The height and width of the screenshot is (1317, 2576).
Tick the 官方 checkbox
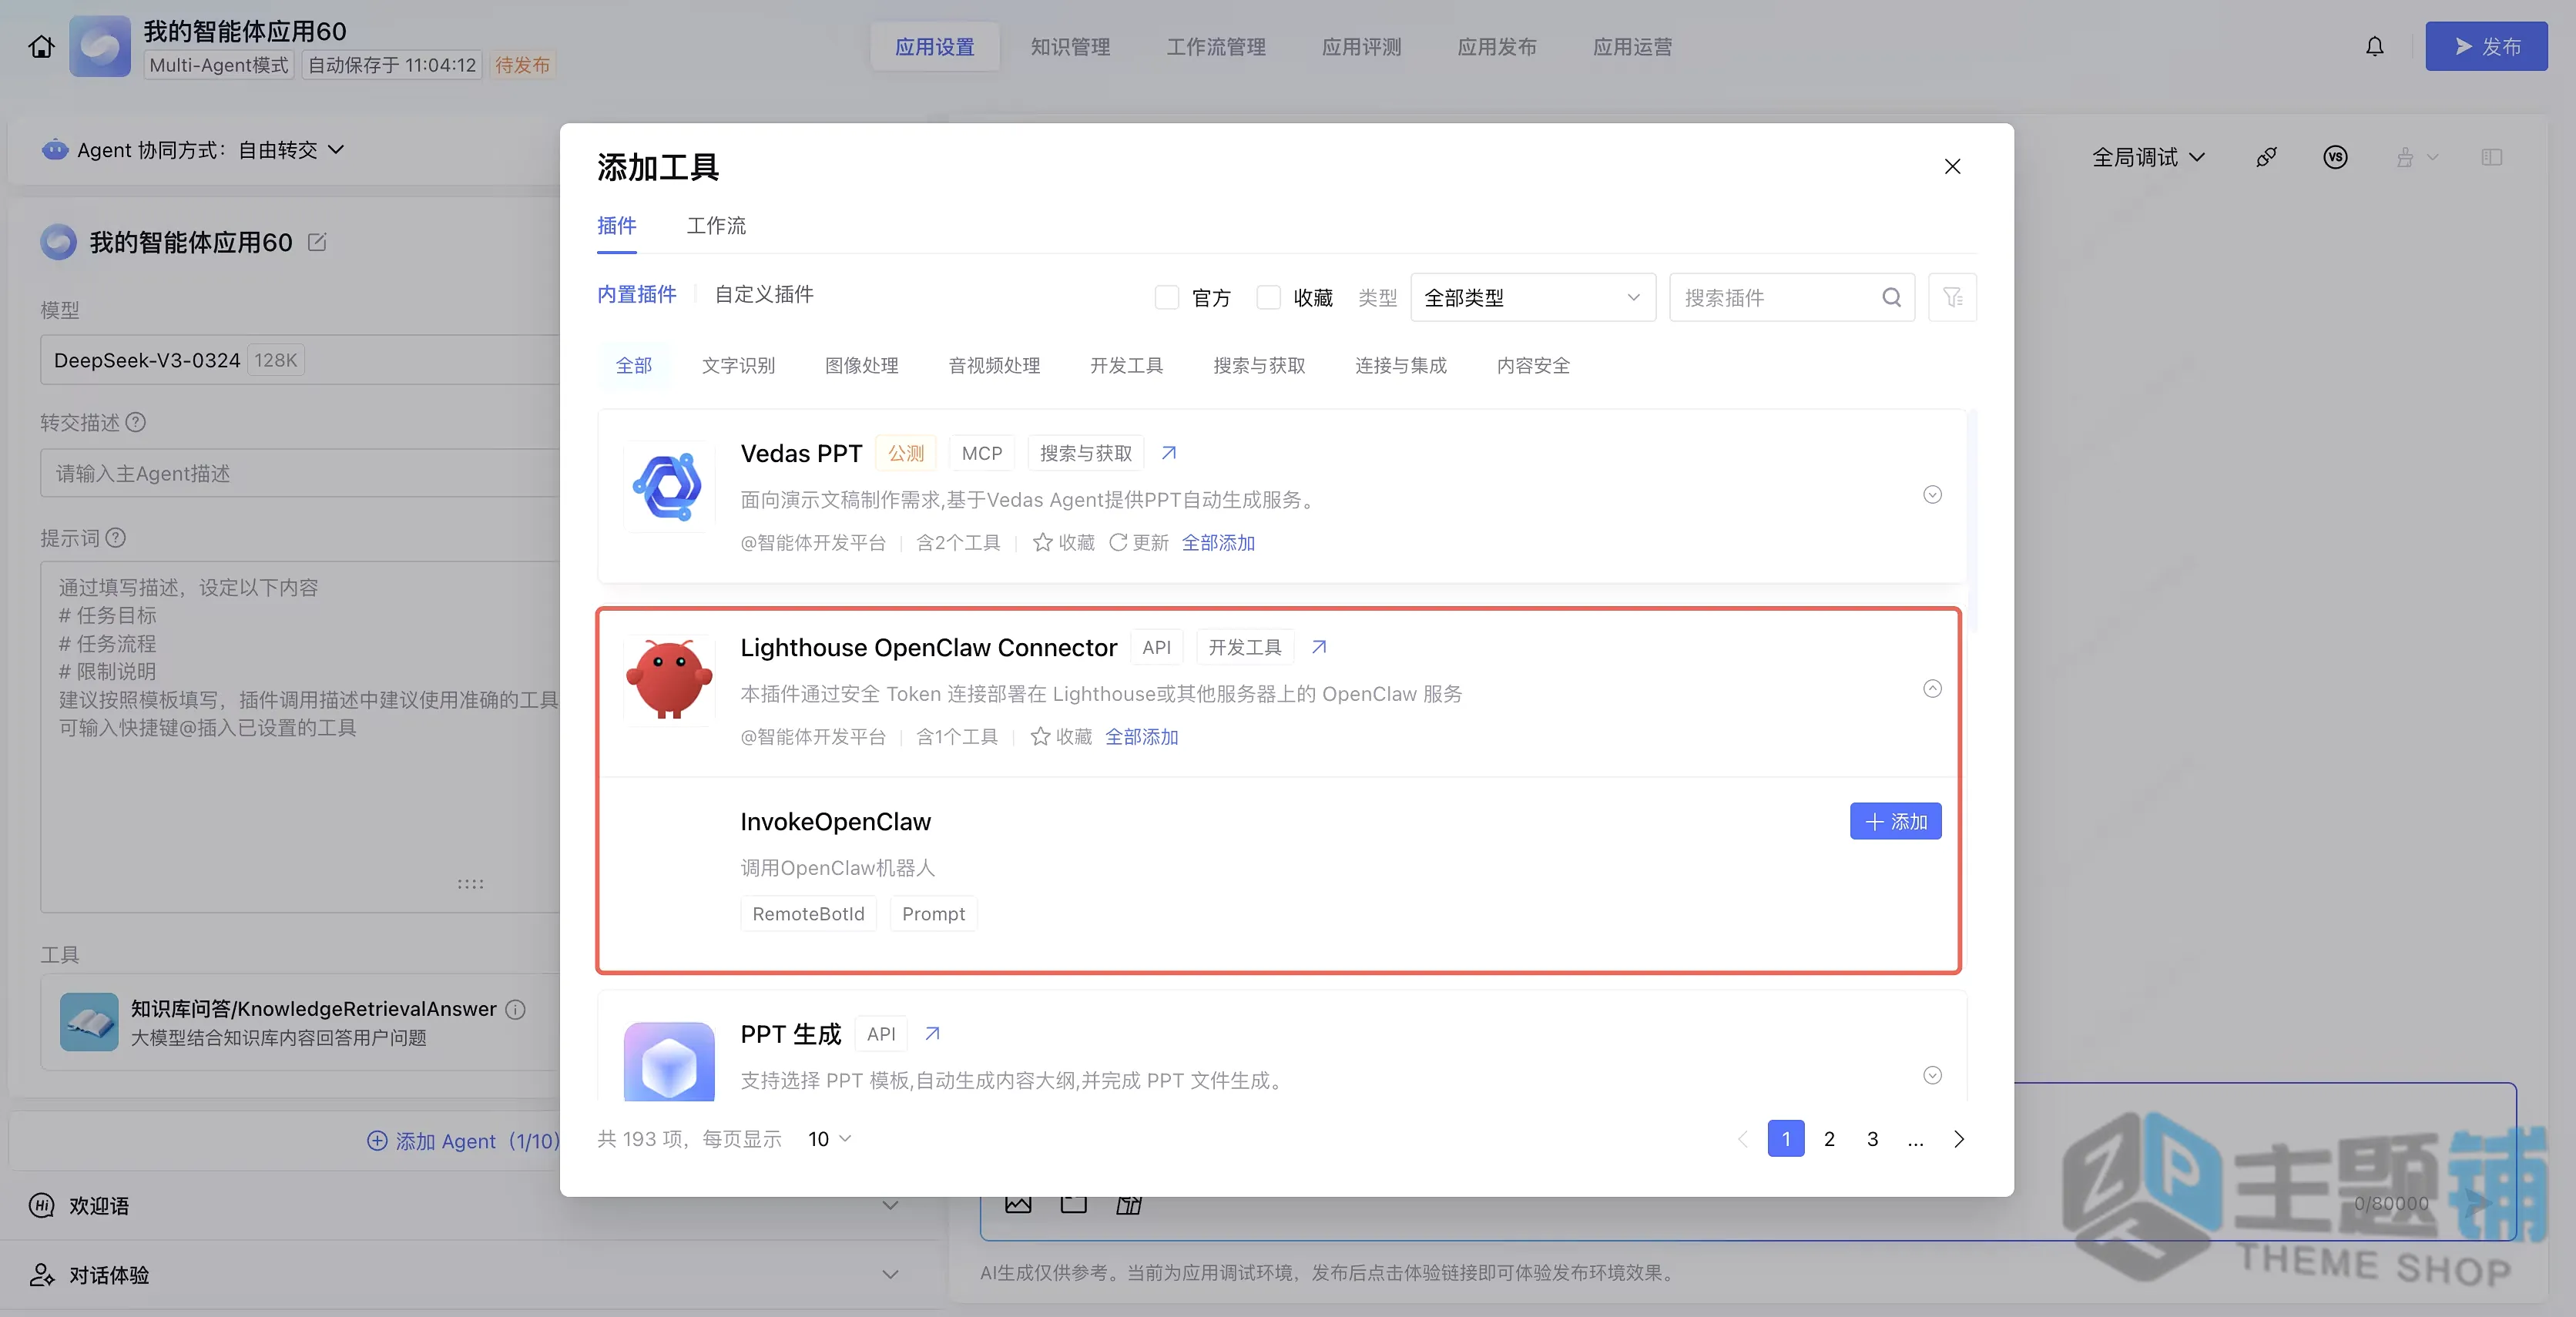1166,297
